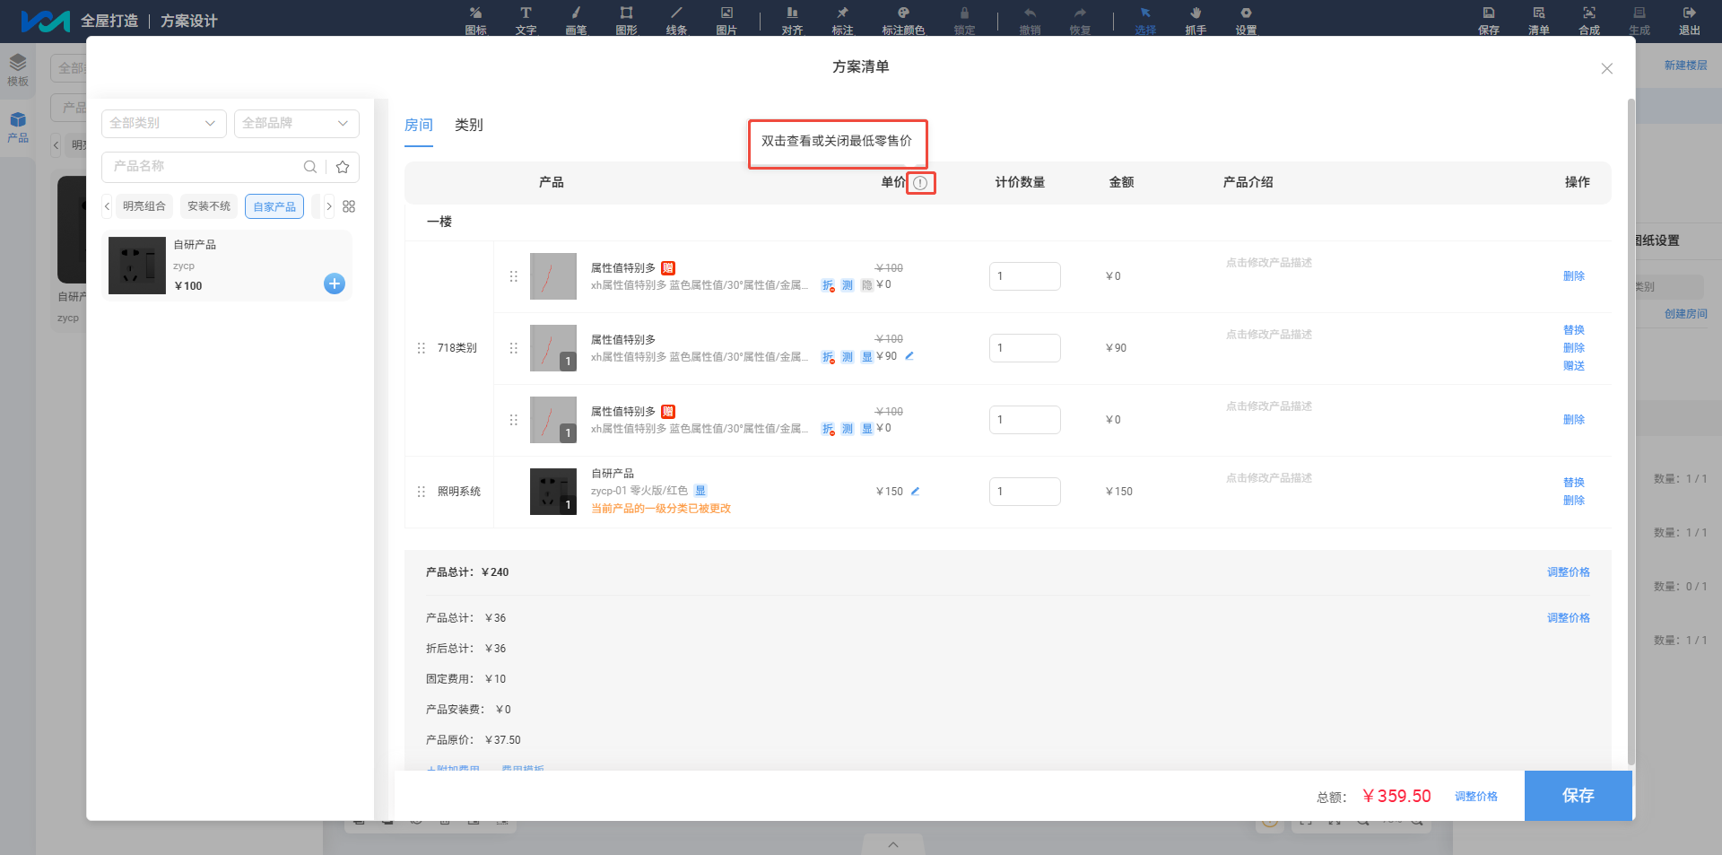This screenshot has width=1722, height=855.
Task: Toggle the 显 badge on the ¥90 product
Action: 866,357
